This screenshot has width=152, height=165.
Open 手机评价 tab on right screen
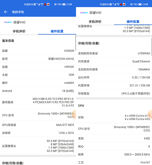point(95,22)
